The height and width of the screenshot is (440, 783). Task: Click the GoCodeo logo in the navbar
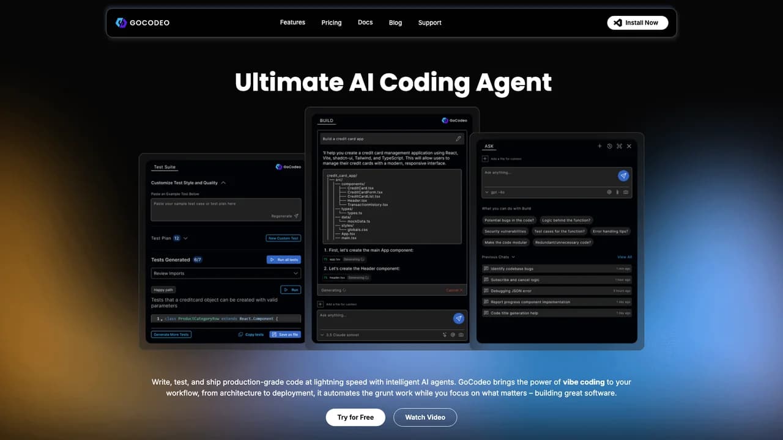click(143, 23)
